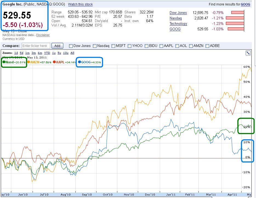
Task: Open the Disclaimer link
Action: coord(43,35)
